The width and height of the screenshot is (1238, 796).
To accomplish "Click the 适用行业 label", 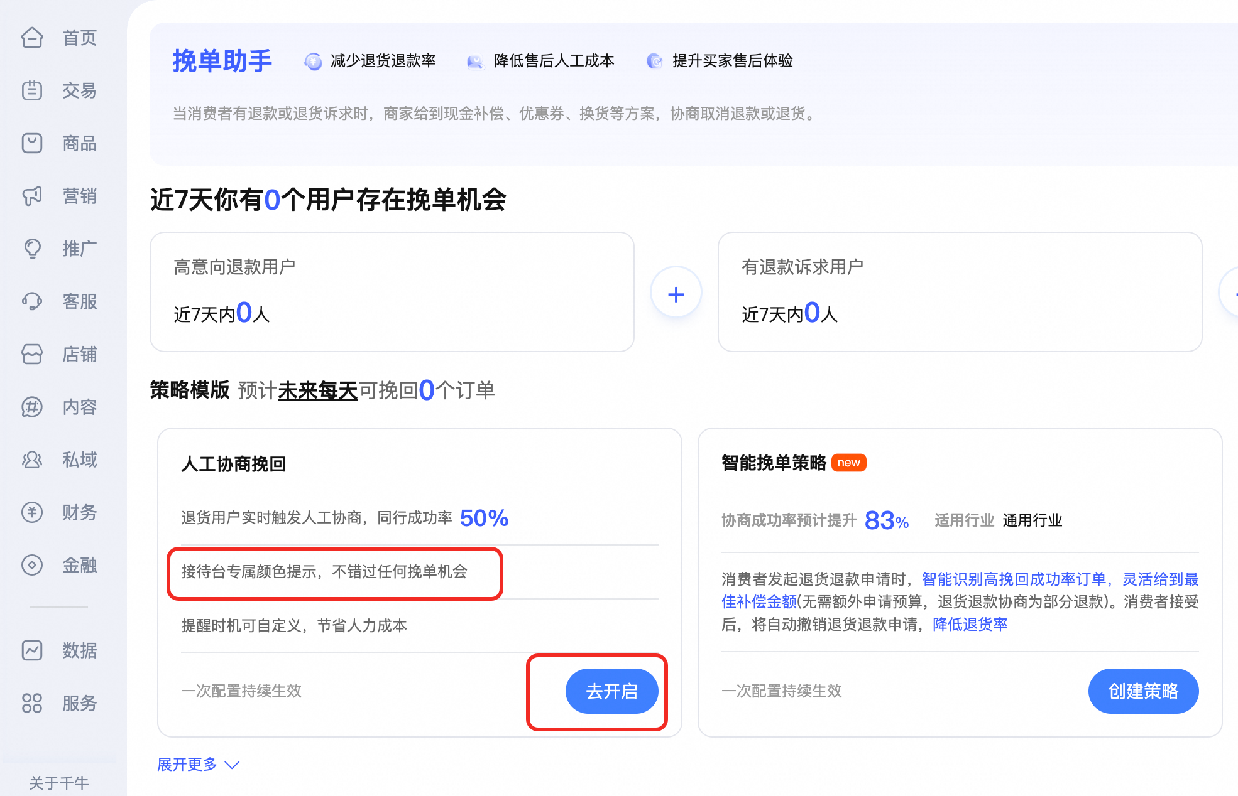I will click(x=965, y=520).
